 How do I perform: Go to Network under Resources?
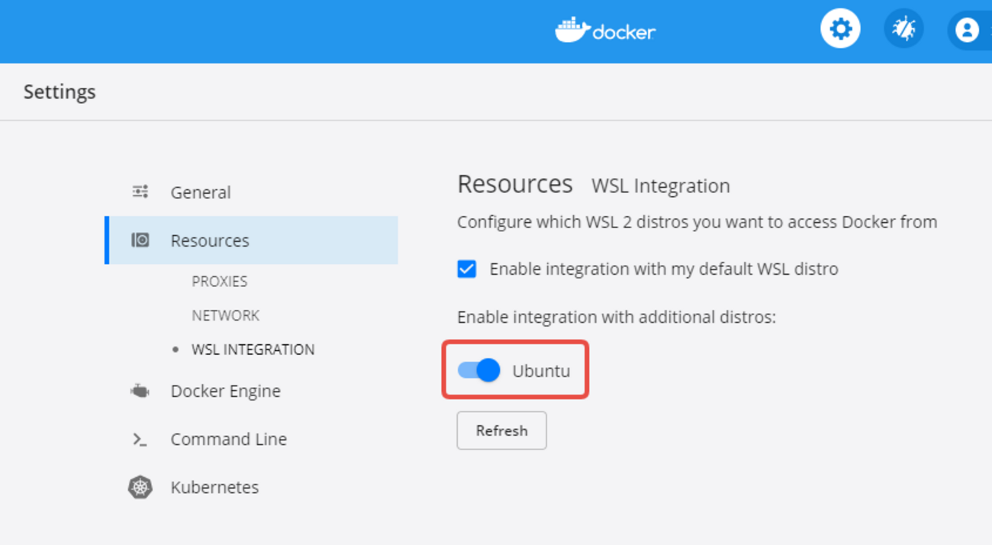pyautogui.click(x=226, y=315)
